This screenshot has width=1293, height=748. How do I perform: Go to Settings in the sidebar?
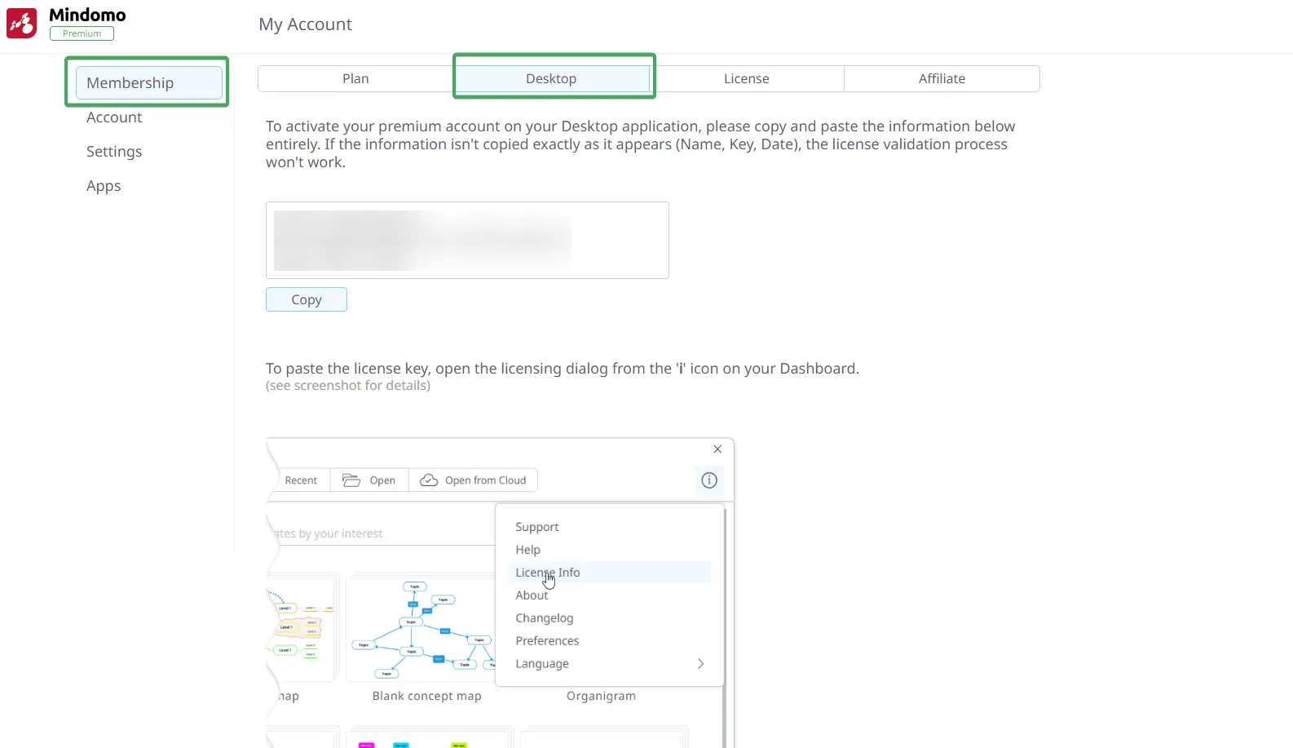(x=114, y=152)
